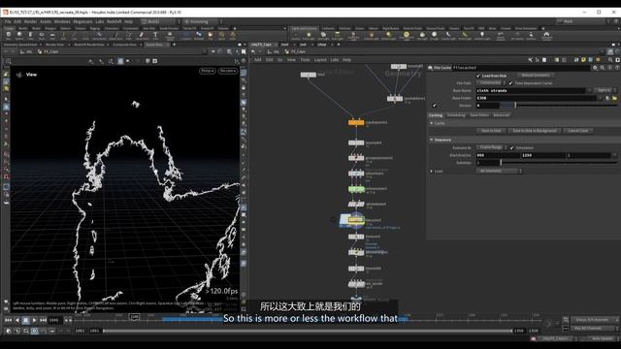Open the file chooser folder icon for Base Folder
Image resolution: width=621 pixels, height=349 pixels.
[614, 98]
